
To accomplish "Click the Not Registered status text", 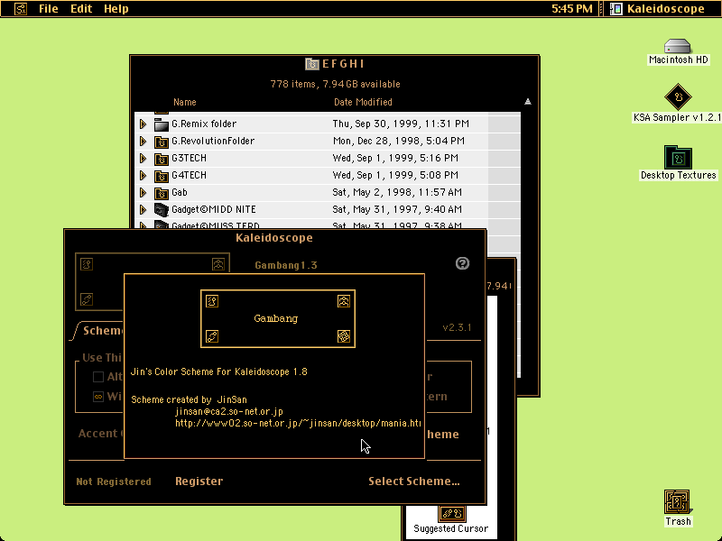I will point(114,481).
